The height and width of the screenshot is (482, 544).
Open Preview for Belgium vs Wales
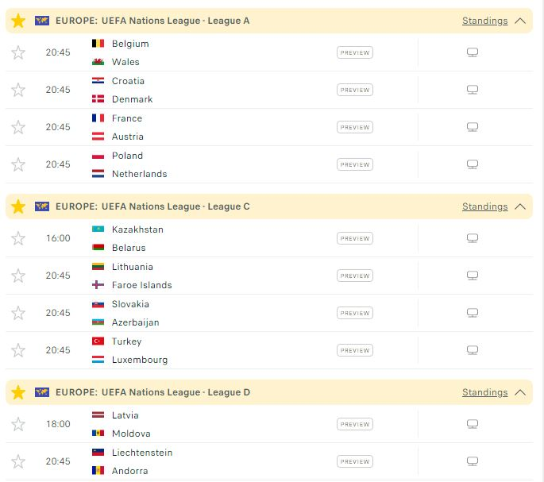tap(354, 52)
